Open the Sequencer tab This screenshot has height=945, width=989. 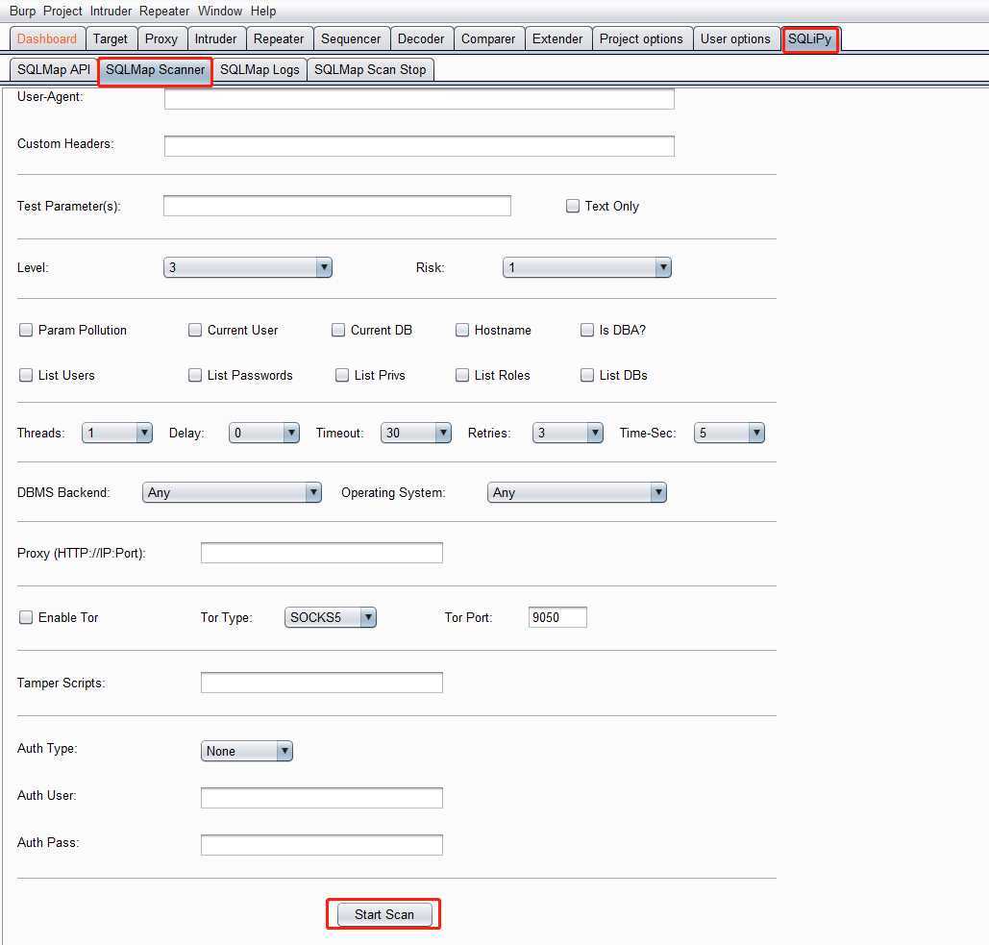(351, 39)
